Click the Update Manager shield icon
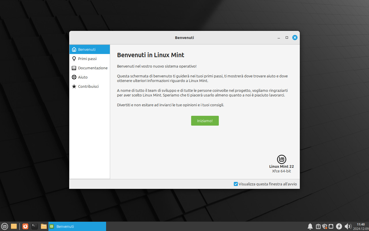369x231 pixels. click(x=325, y=226)
